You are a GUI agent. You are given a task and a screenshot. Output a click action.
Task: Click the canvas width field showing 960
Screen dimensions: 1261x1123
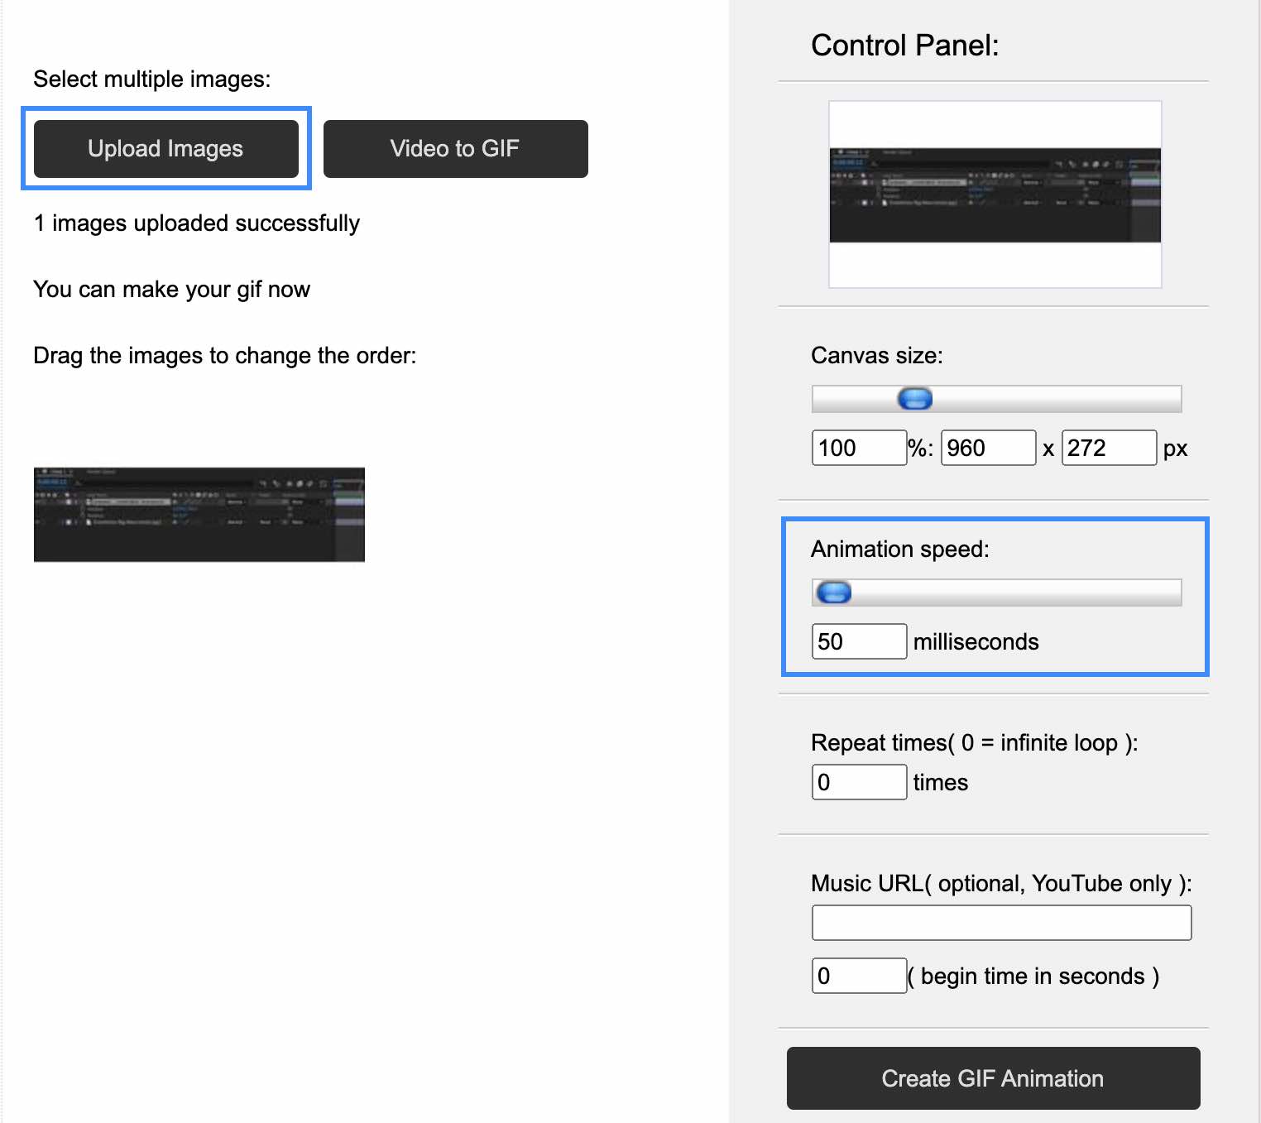pos(988,448)
